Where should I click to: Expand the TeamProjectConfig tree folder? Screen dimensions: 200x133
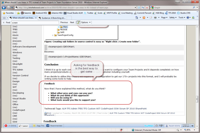[53, 35]
